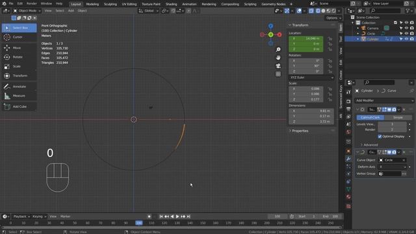The width and height of the screenshot is (416, 234).
Task: Open Global transform orientation dropdown
Action: [149, 11]
